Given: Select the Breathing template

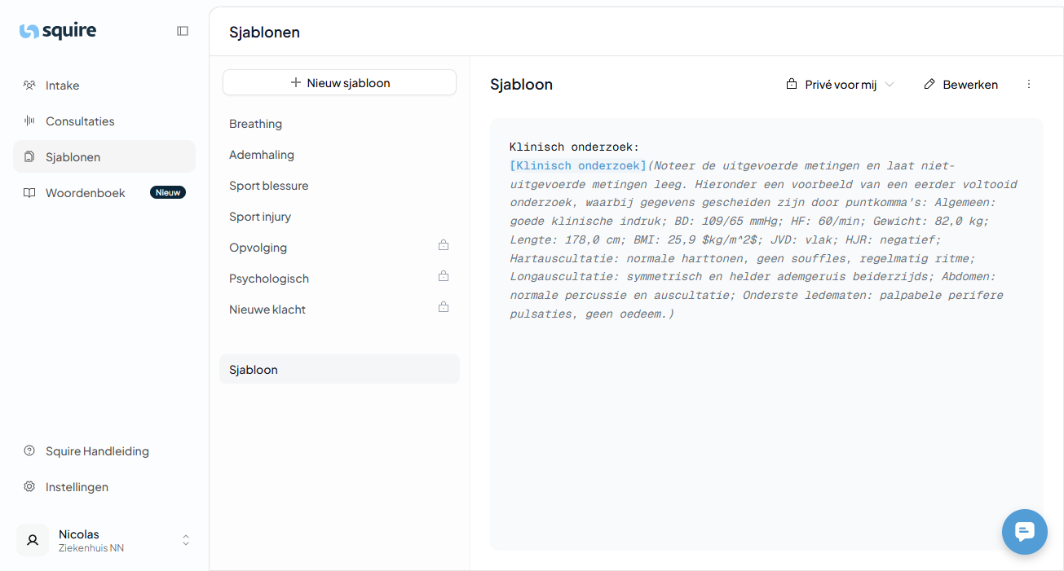Looking at the screenshot, I should (339, 124).
